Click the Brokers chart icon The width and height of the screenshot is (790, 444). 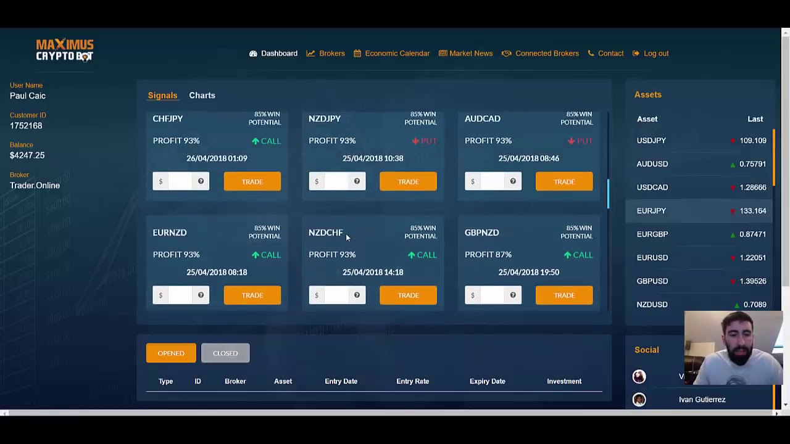pos(310,54)
